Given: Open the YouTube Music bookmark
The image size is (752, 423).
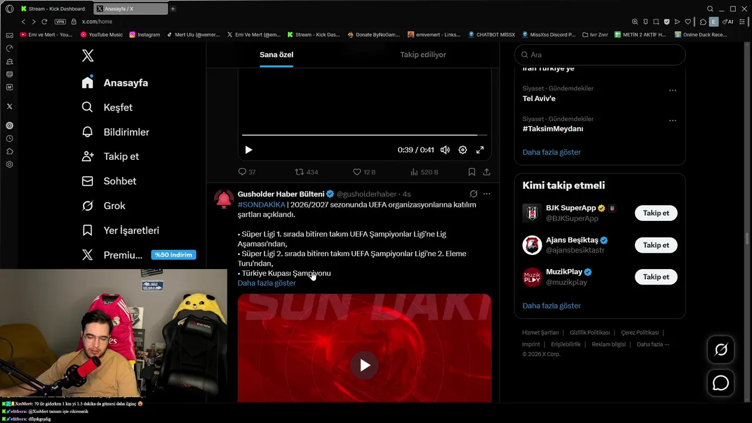Looking at the screenshot, I should [102, 35].
